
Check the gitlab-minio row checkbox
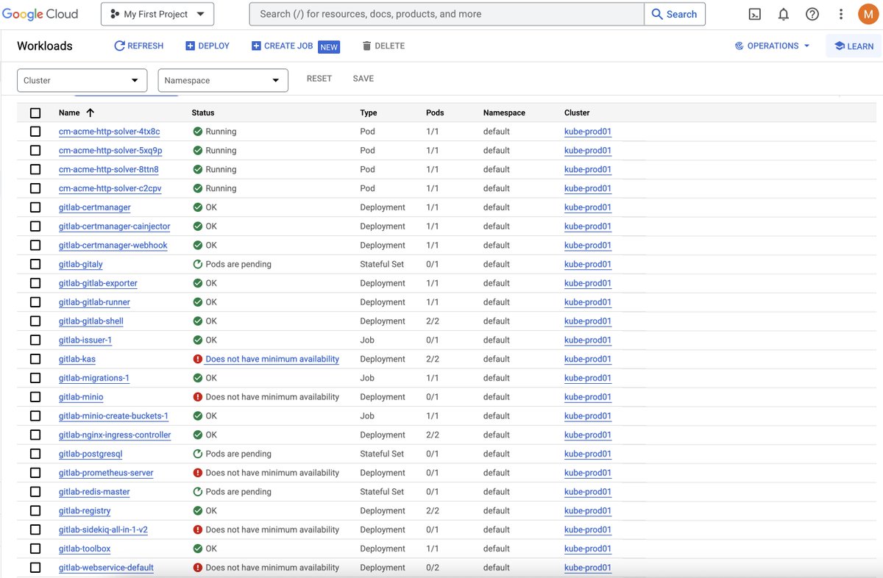coord(35,397)
